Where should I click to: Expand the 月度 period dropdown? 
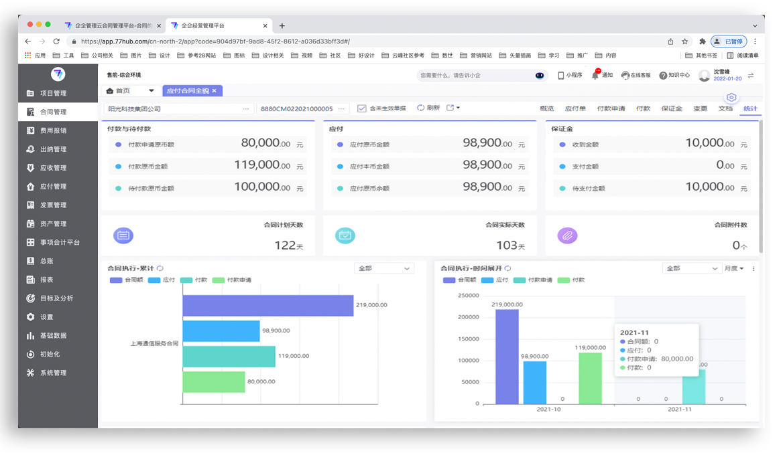(734, 268)
